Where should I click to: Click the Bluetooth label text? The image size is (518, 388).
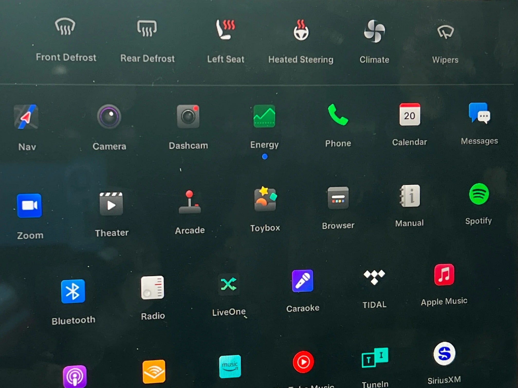tap(73, 321)
